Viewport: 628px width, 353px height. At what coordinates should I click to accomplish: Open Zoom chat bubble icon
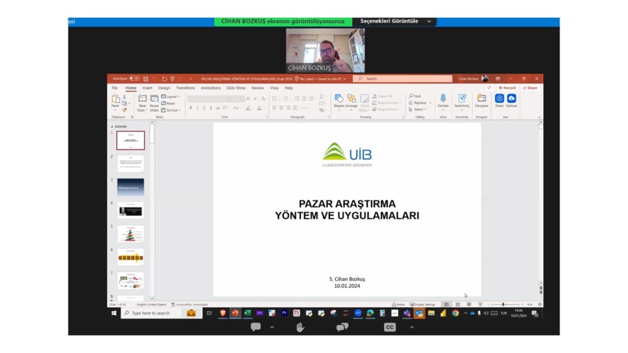[x=256, y=327]
